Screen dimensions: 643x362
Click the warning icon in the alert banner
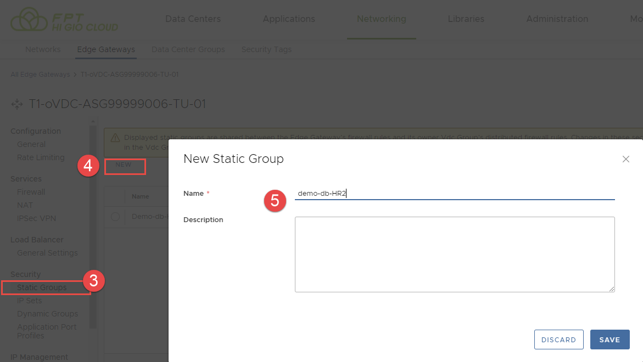click(116, 138)
